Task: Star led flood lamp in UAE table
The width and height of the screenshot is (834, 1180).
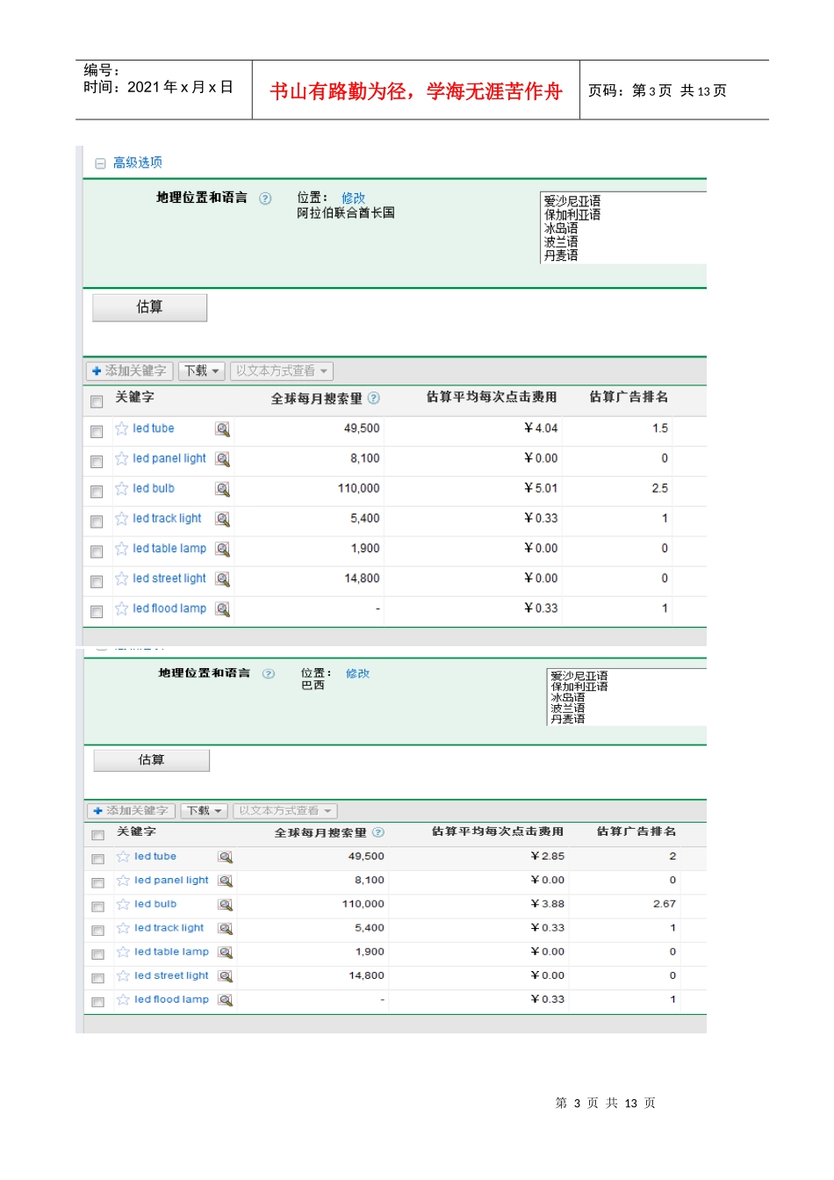Action: pos(122,608)
